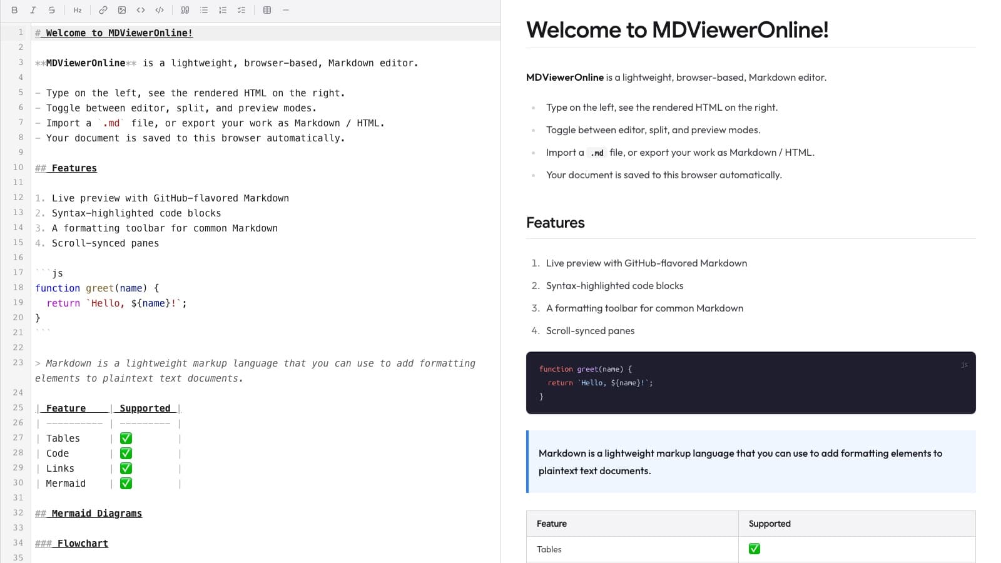Click the 'Features' heading in preview
The image size is (1001, 563).
(556, 223)
